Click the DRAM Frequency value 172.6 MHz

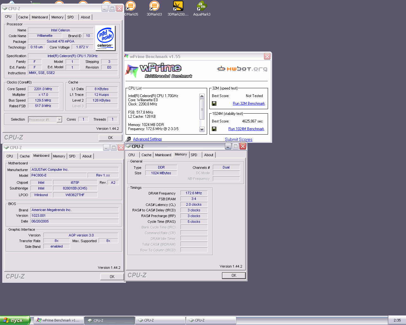(194, 193)
